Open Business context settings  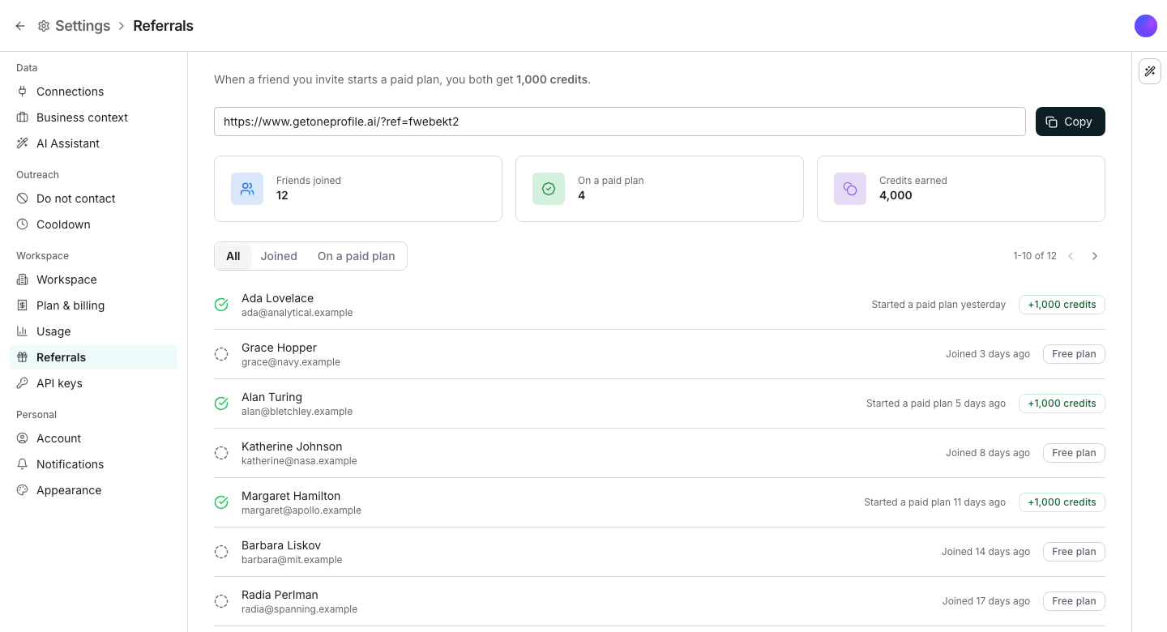94,117
